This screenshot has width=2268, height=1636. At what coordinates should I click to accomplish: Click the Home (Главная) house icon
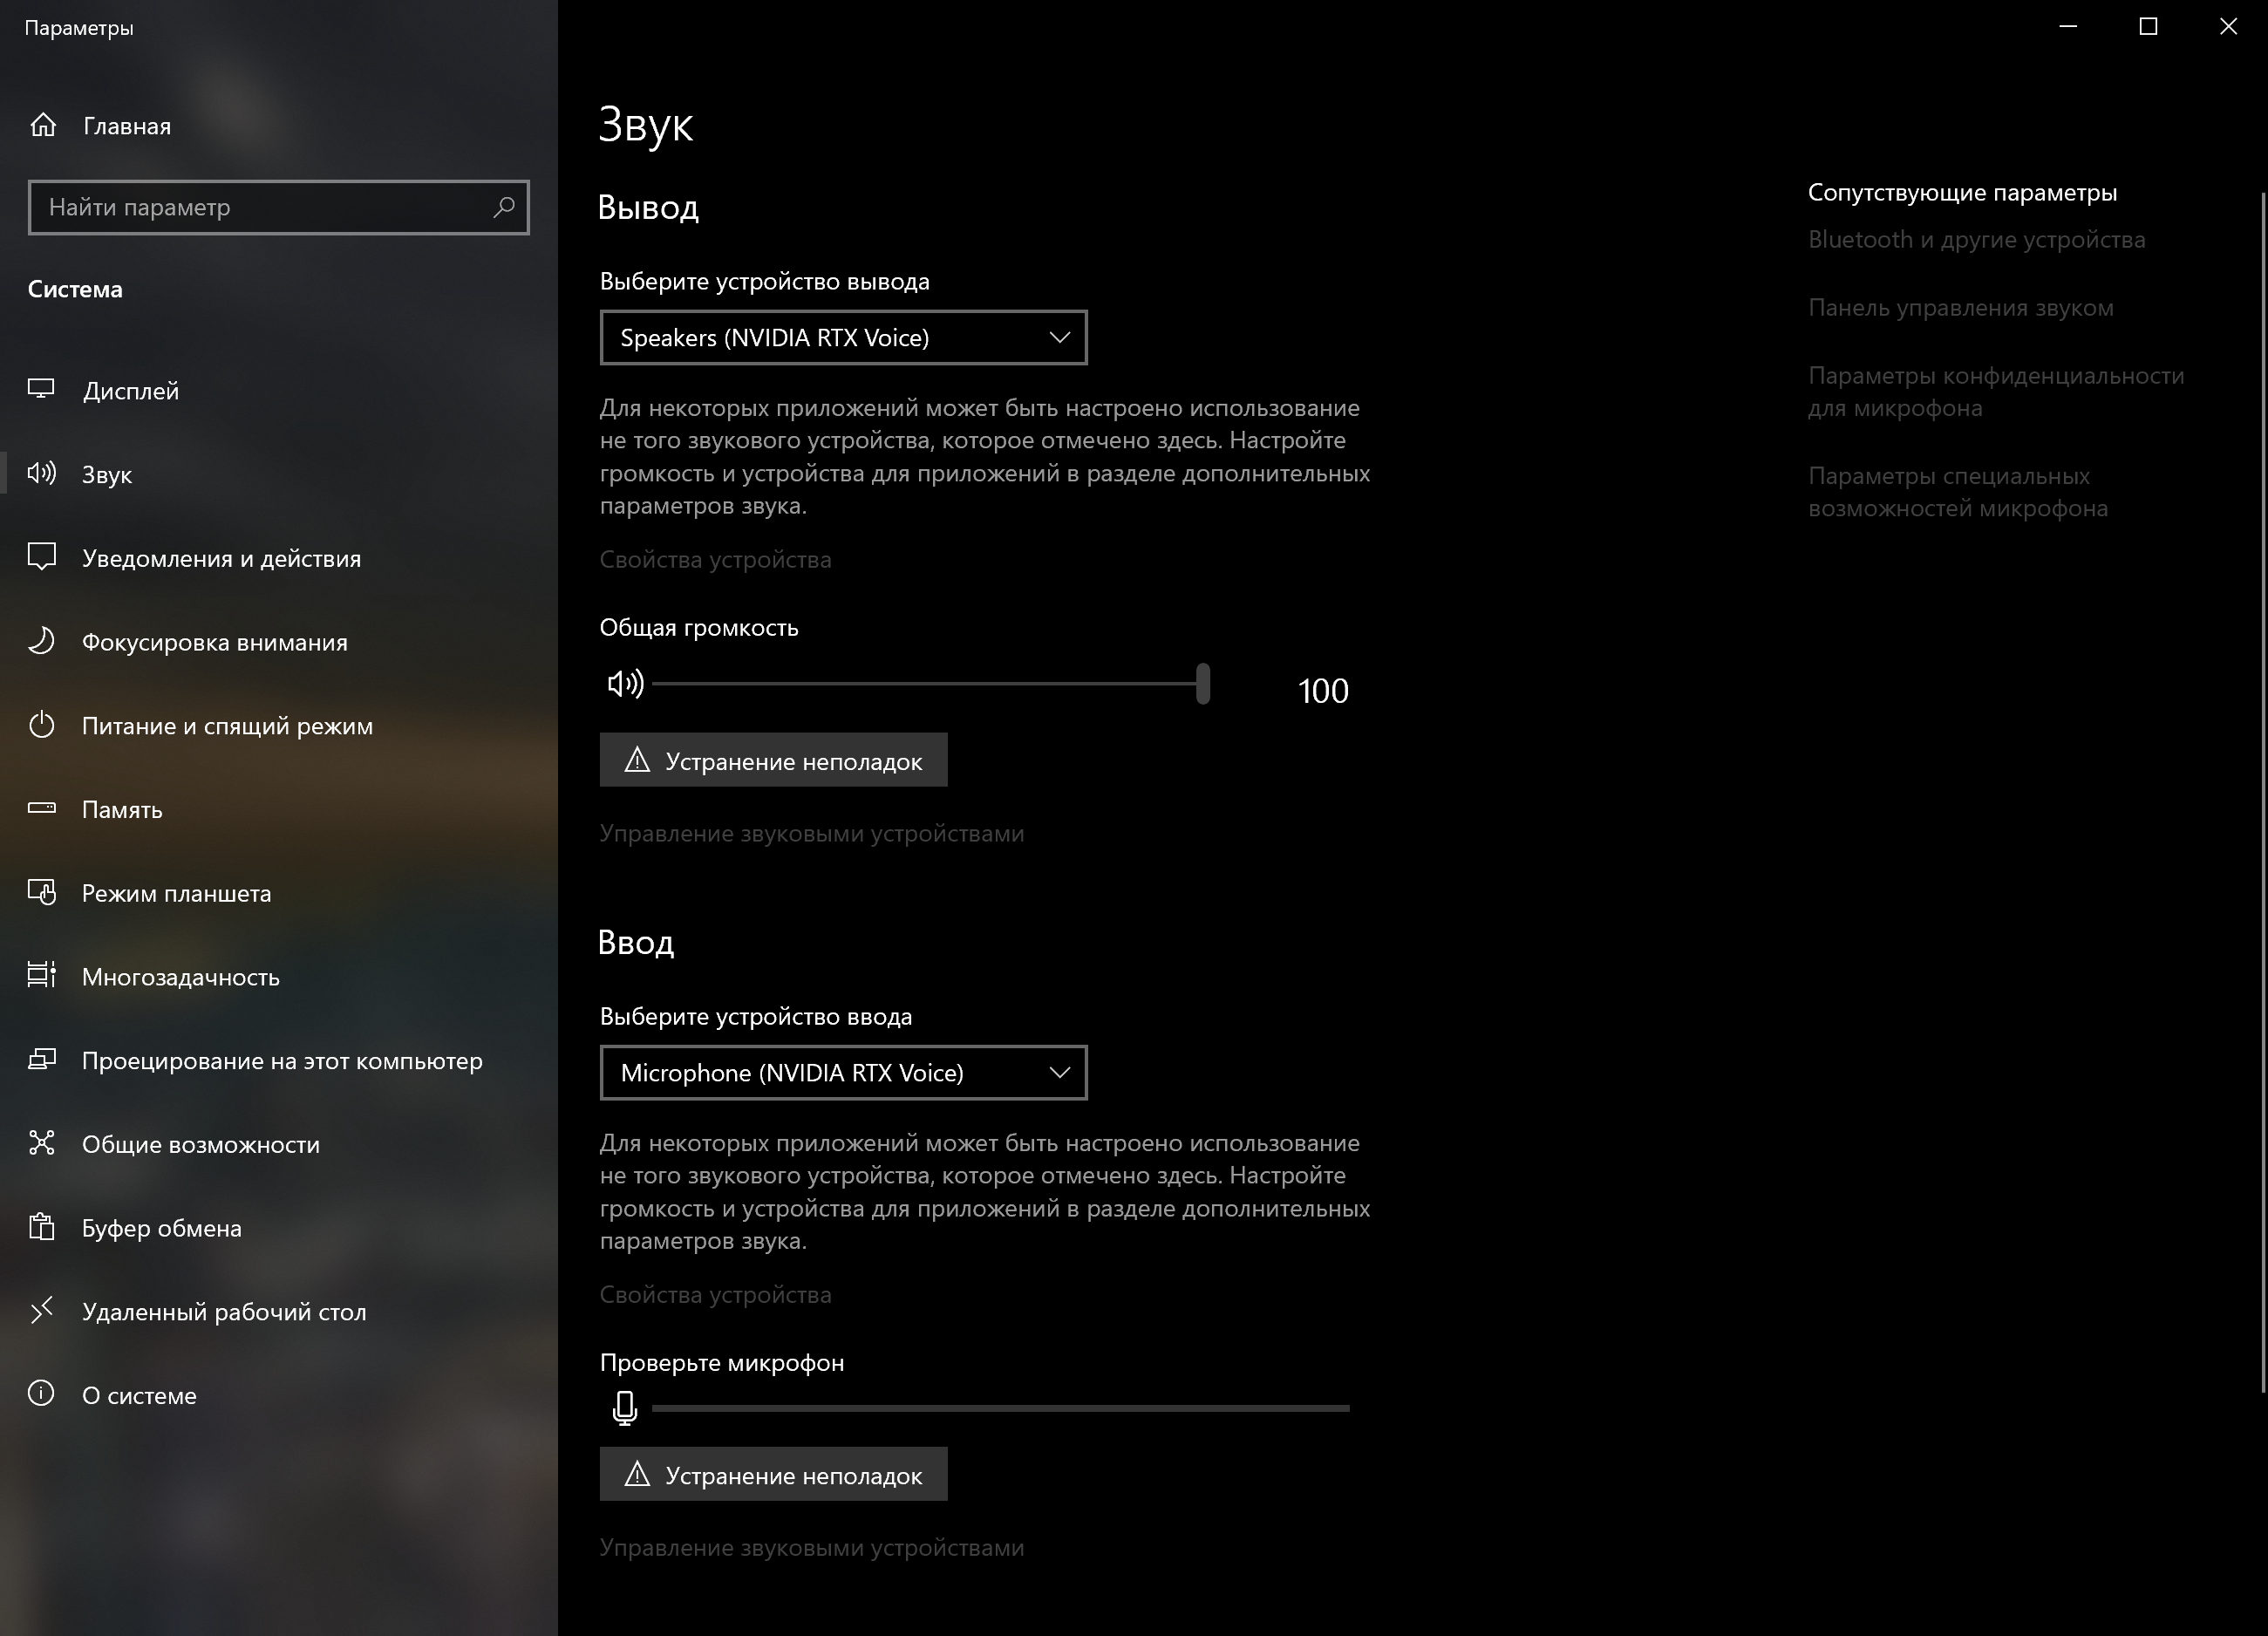[43, 125]
